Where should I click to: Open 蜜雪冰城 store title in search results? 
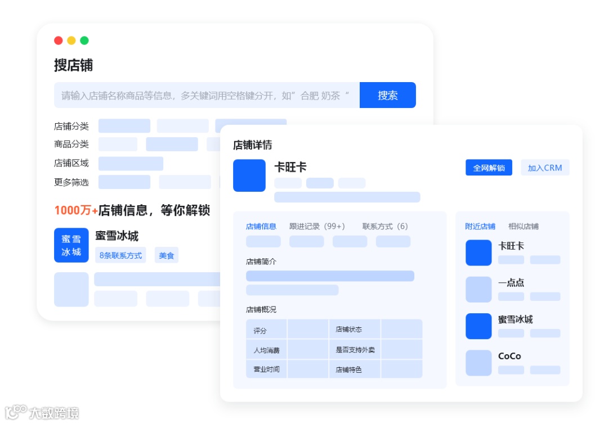[117, 236]
